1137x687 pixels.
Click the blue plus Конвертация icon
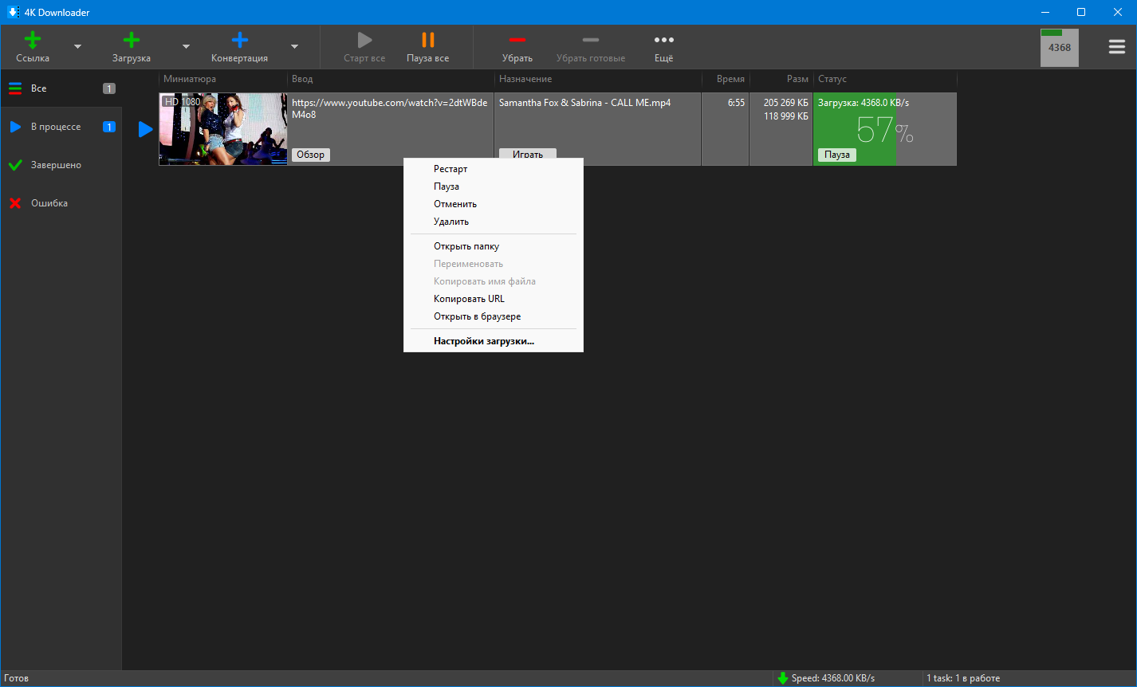pos(239,41)
